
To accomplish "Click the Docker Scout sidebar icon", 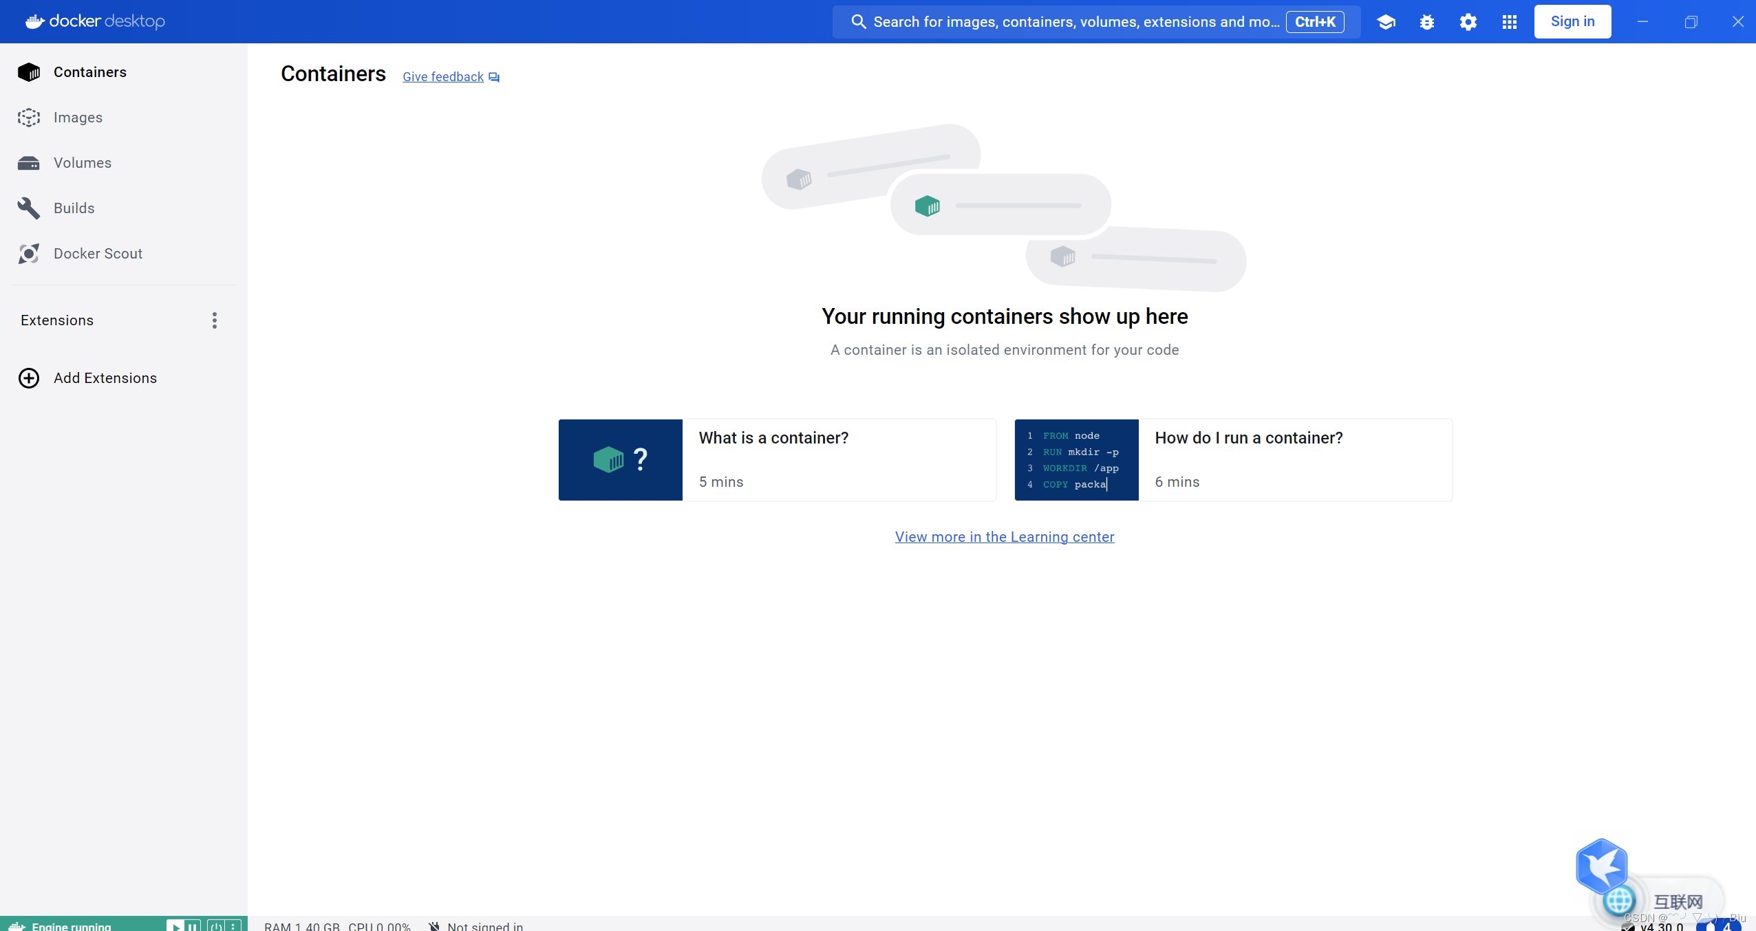I will tap(29, 254).
